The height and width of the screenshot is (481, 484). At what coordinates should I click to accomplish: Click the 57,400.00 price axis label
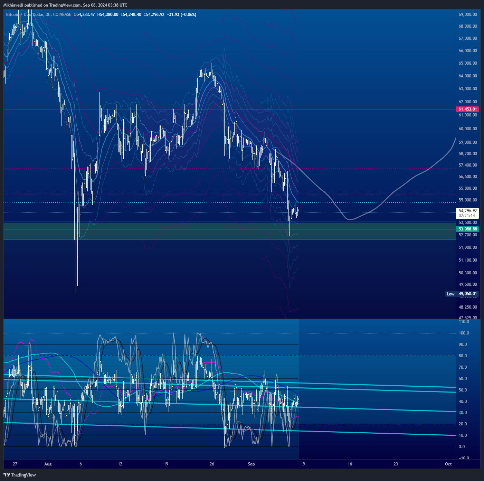(x=468, y=165)
